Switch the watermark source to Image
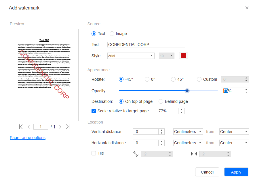The width and height of the screenshot is (253, 183). 112,34
